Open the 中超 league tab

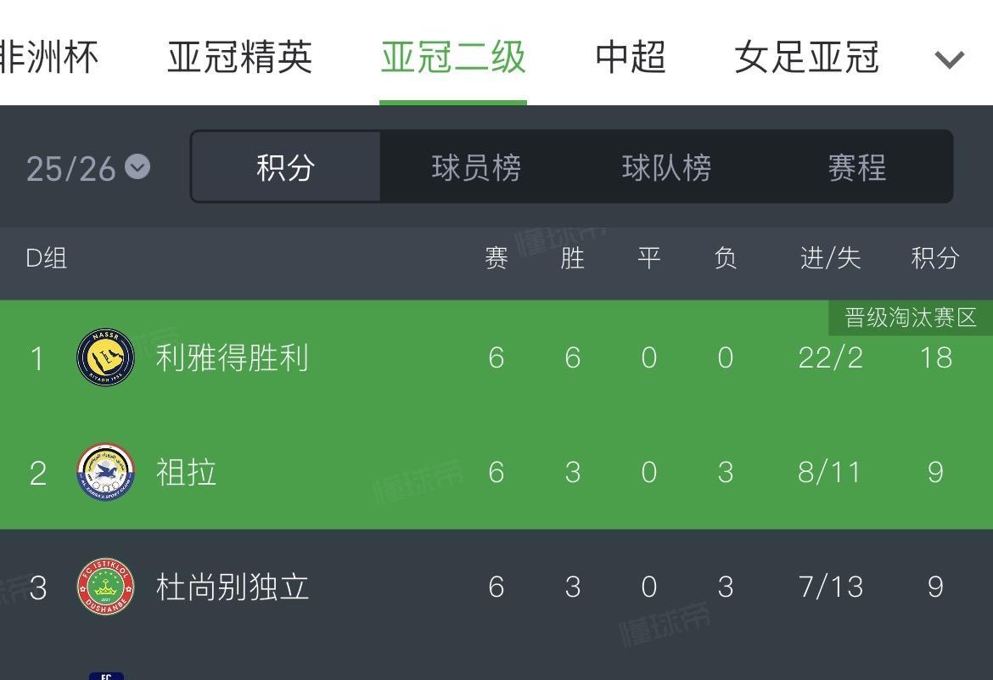click(630, 58)
